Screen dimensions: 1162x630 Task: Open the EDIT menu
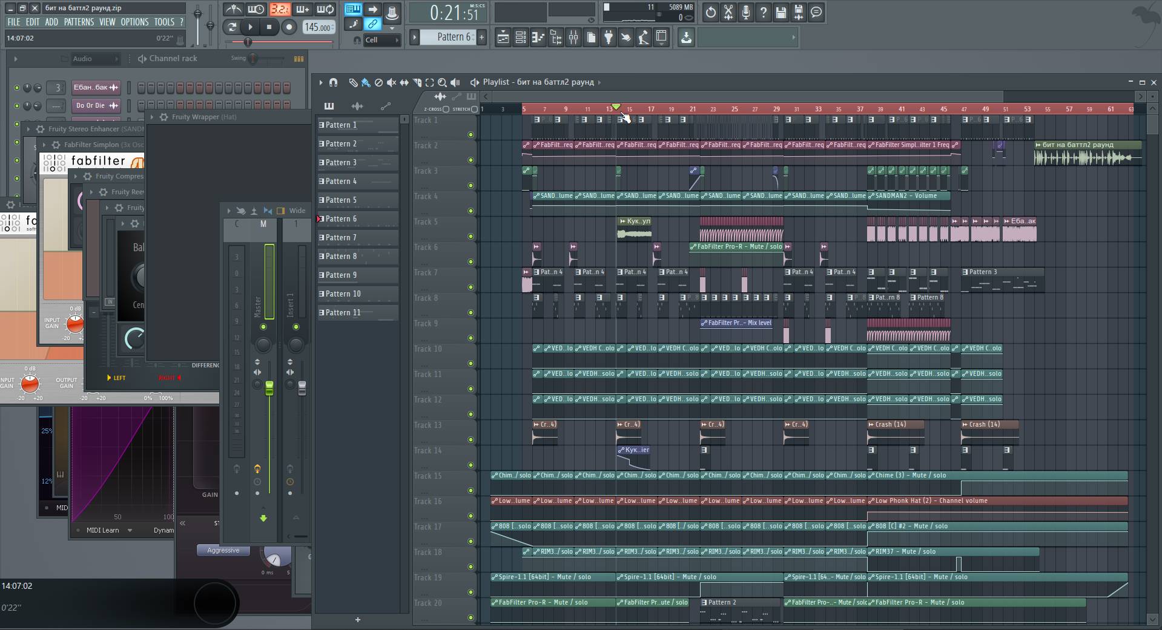32,22
